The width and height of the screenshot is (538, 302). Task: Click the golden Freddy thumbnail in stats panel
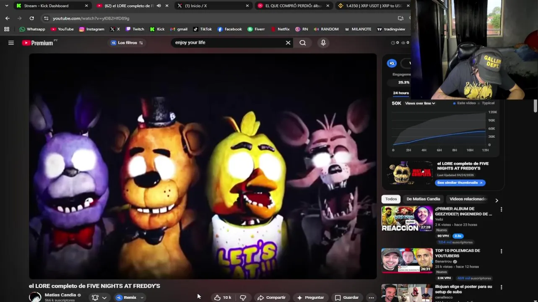click(410, 173)
